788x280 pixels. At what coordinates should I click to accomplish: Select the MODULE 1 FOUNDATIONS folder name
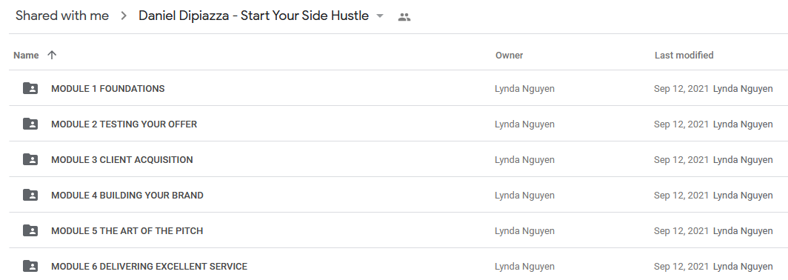coord(108,88)
